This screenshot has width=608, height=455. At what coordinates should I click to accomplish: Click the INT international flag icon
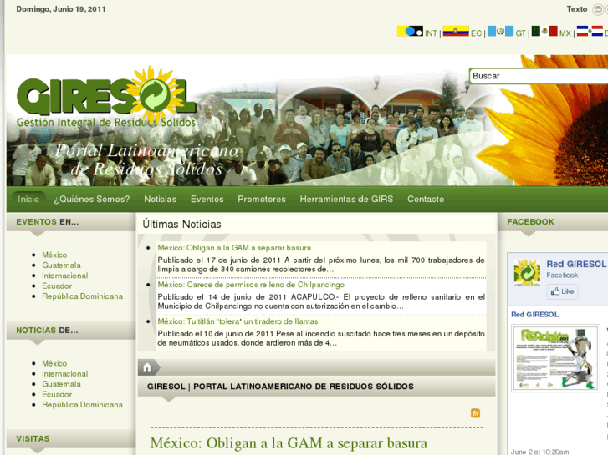410,31
